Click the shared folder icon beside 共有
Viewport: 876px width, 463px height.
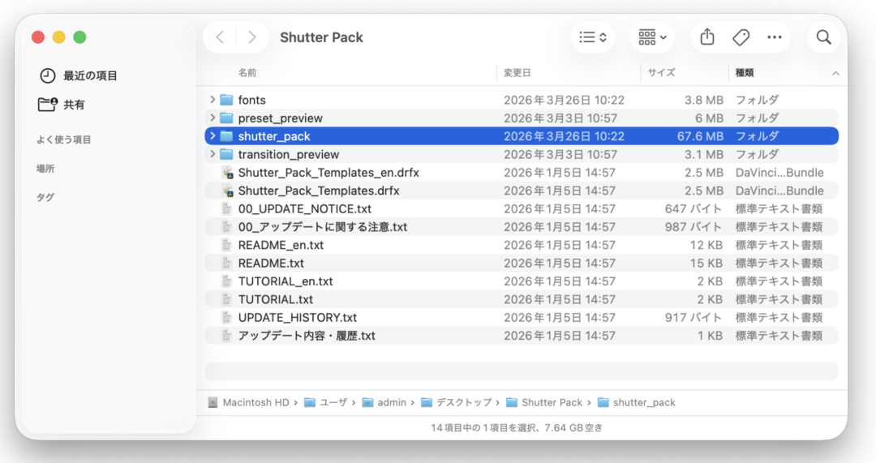coord(48,105)
